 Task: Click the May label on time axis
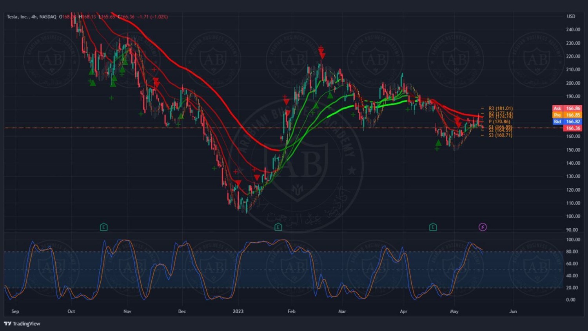tap(454, 311)
